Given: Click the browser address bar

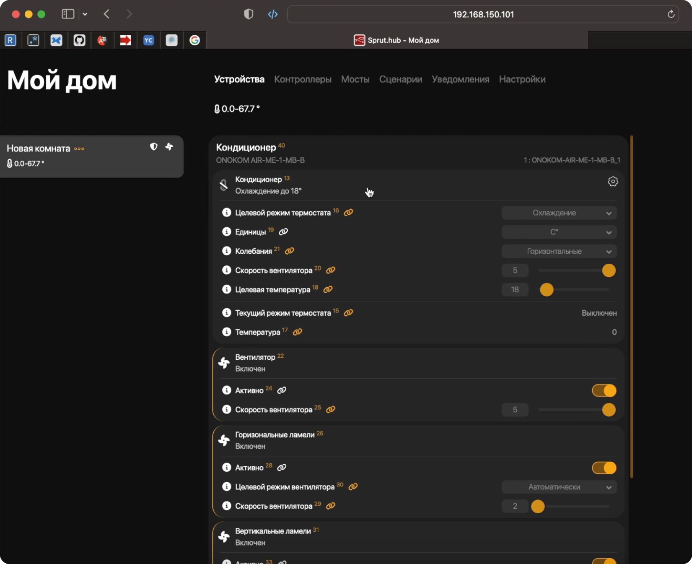Looking at the screenshot, I should point(483,14).
